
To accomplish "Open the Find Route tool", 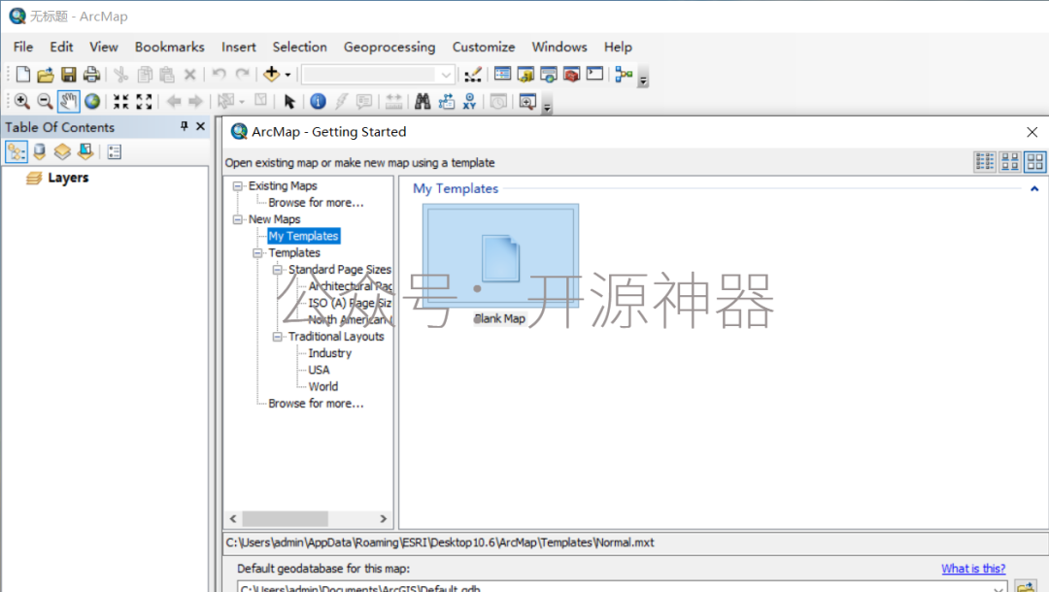I will click(446, 102).
